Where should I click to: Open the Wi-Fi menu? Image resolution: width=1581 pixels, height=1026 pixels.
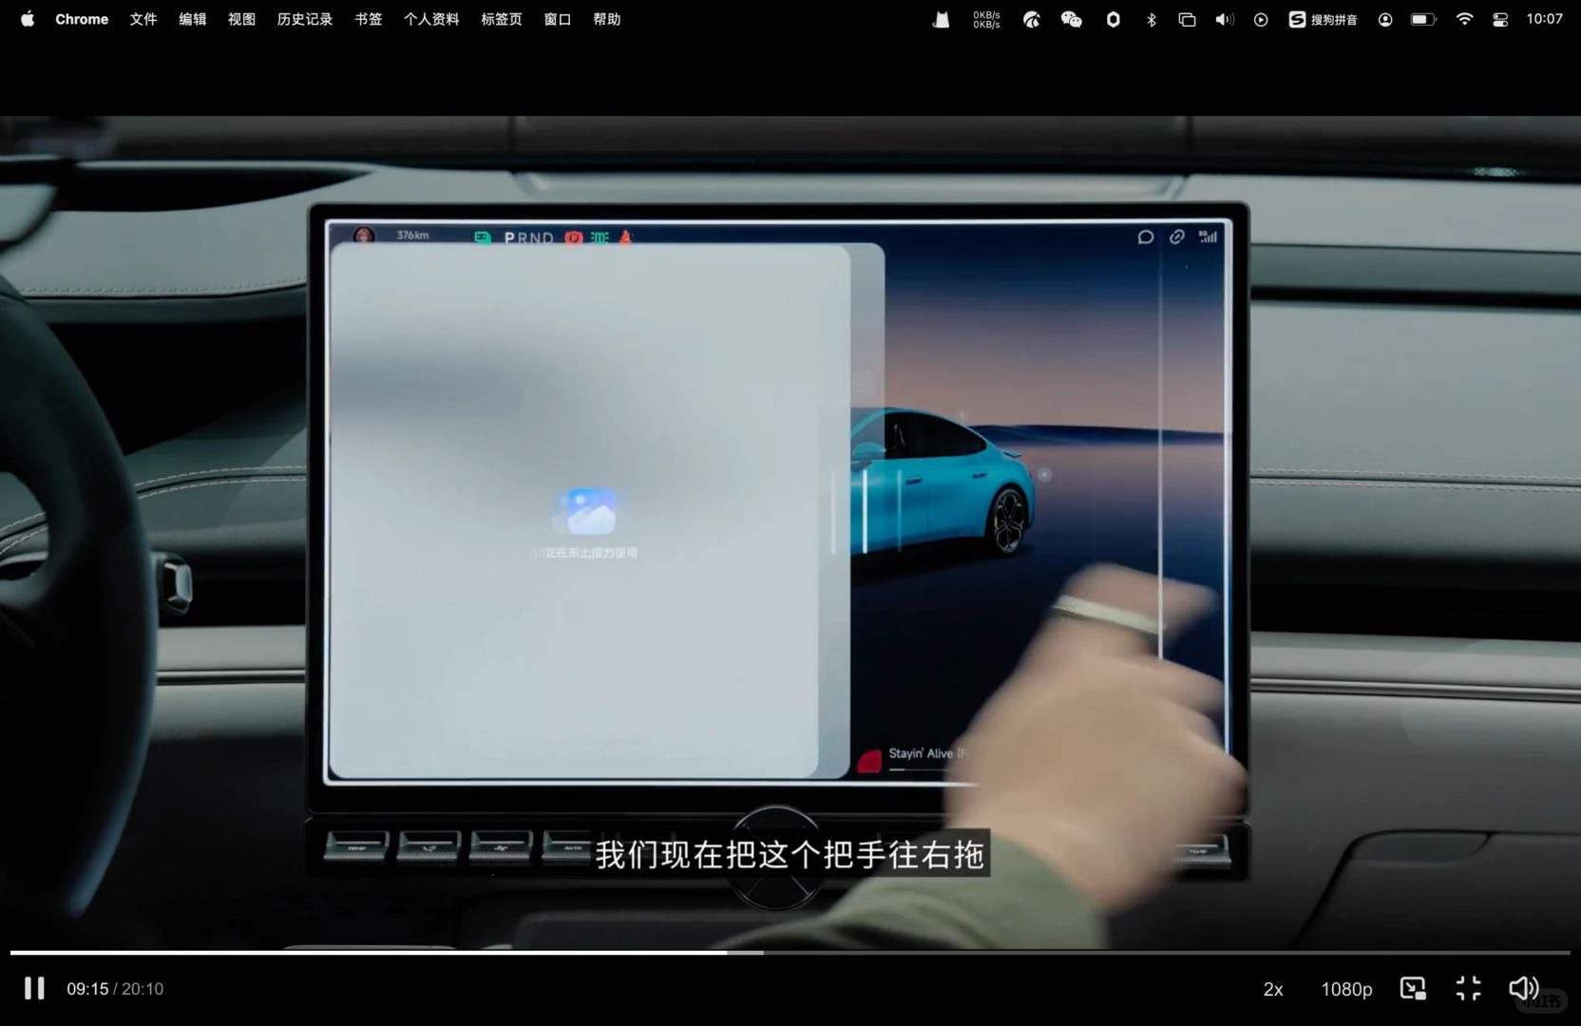pyautogui.click(x=1464, y=19)
